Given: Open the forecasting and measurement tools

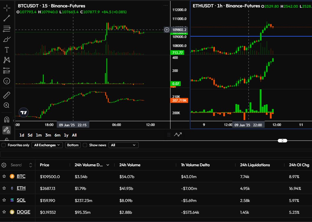Looking at the screenshot, I should (x=7, y=71).
